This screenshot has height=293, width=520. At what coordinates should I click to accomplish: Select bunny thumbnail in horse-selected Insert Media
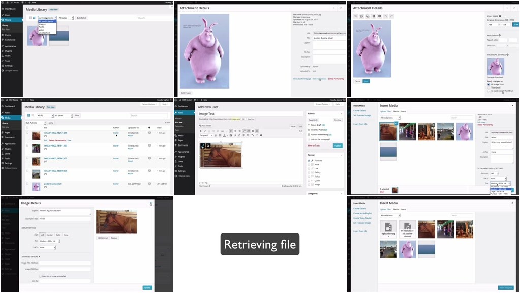(x=465, y=131)
